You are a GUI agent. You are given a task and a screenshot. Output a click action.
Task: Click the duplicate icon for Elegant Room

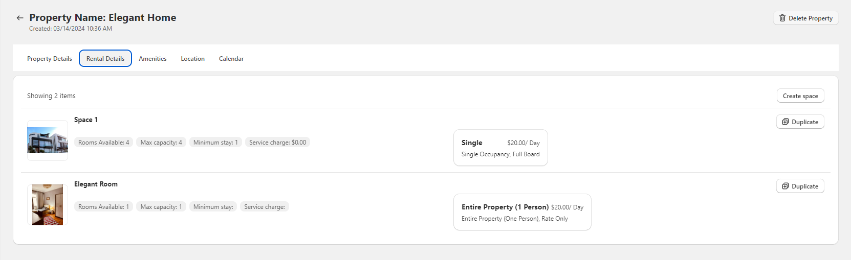tap(785, 186)
